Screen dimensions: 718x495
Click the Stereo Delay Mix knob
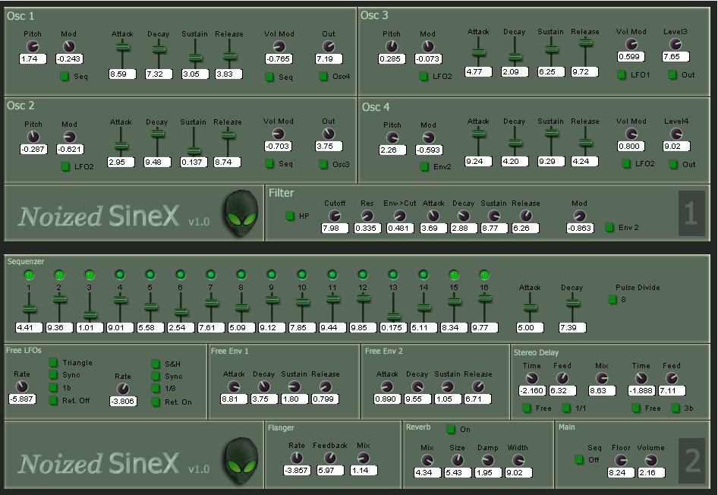[602, 378]
